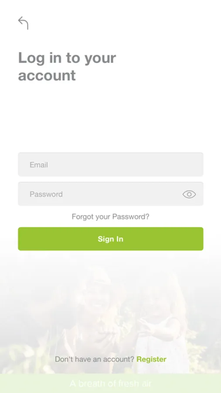Click the Email placeholder text
Screen dimensions: 221x393
tap(39, 165)
